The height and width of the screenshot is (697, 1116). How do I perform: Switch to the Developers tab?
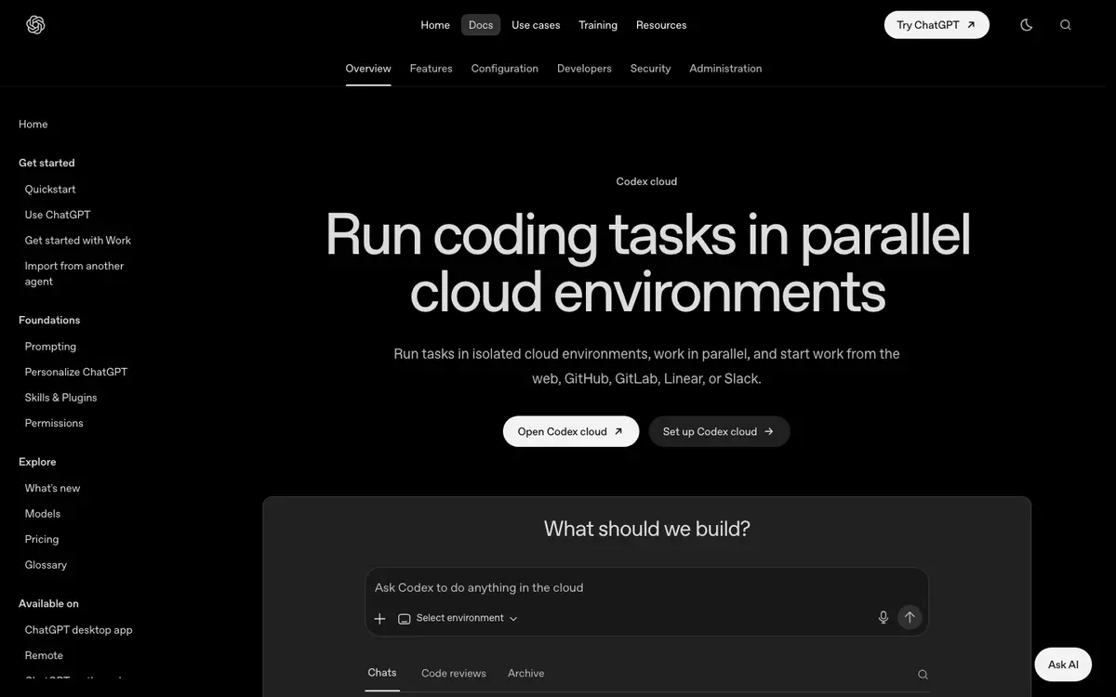click(x=584, y=69)
